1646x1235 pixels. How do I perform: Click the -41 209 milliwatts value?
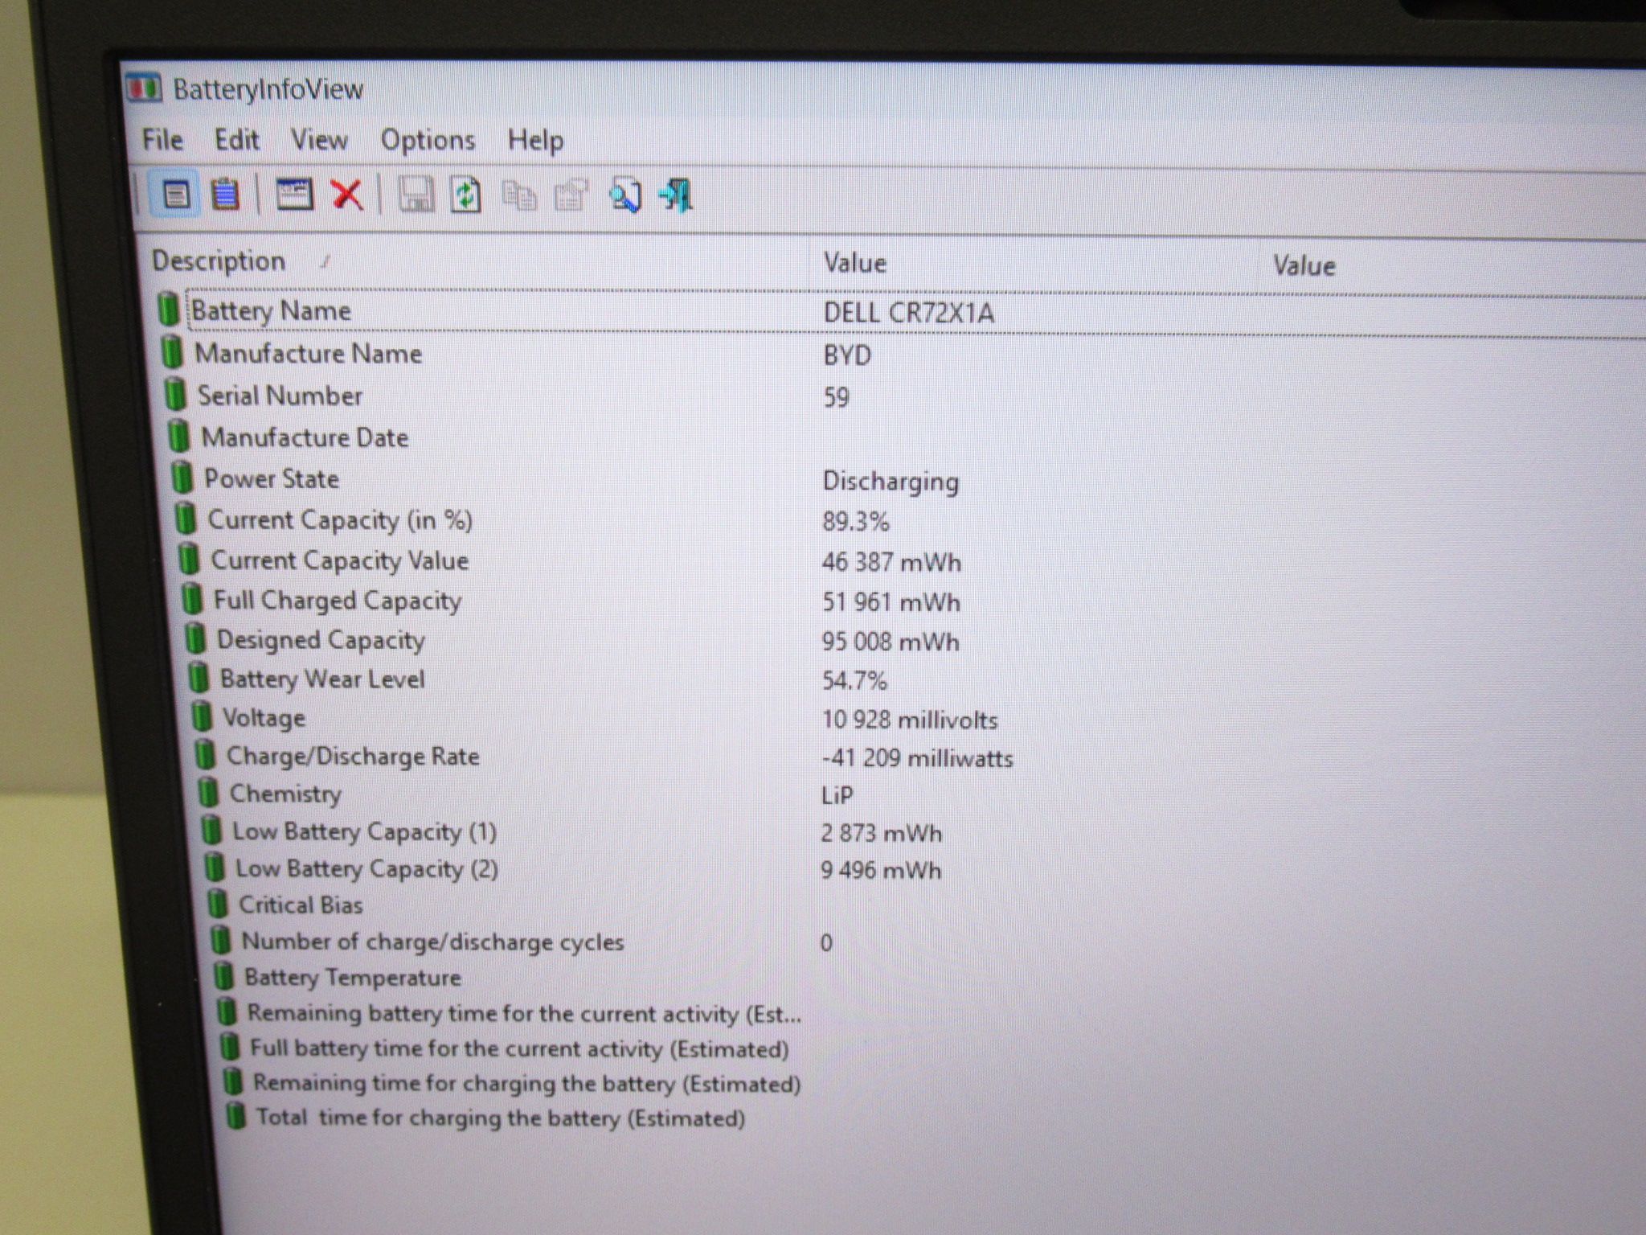tap(916, 758)
